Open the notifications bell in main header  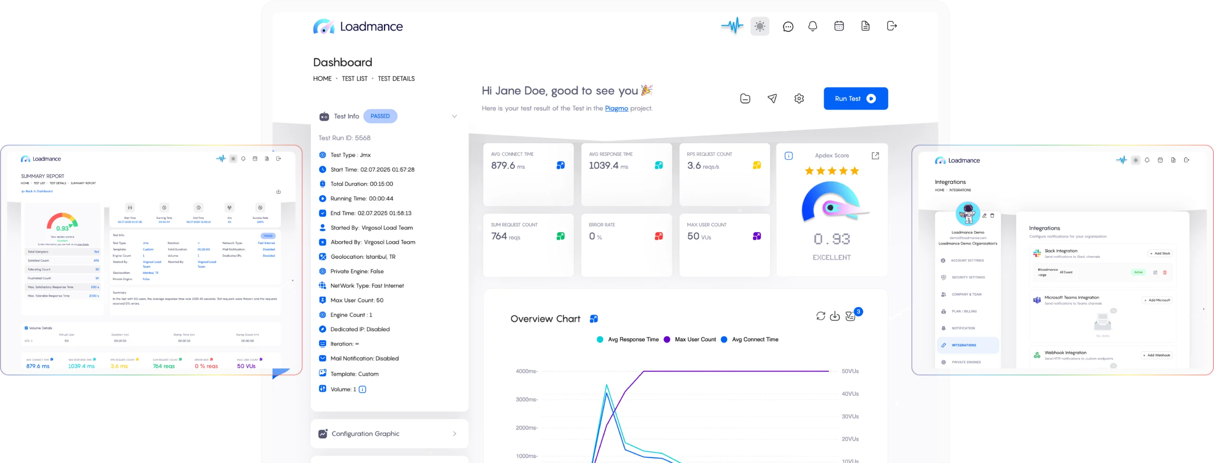[x=812, y=27]
